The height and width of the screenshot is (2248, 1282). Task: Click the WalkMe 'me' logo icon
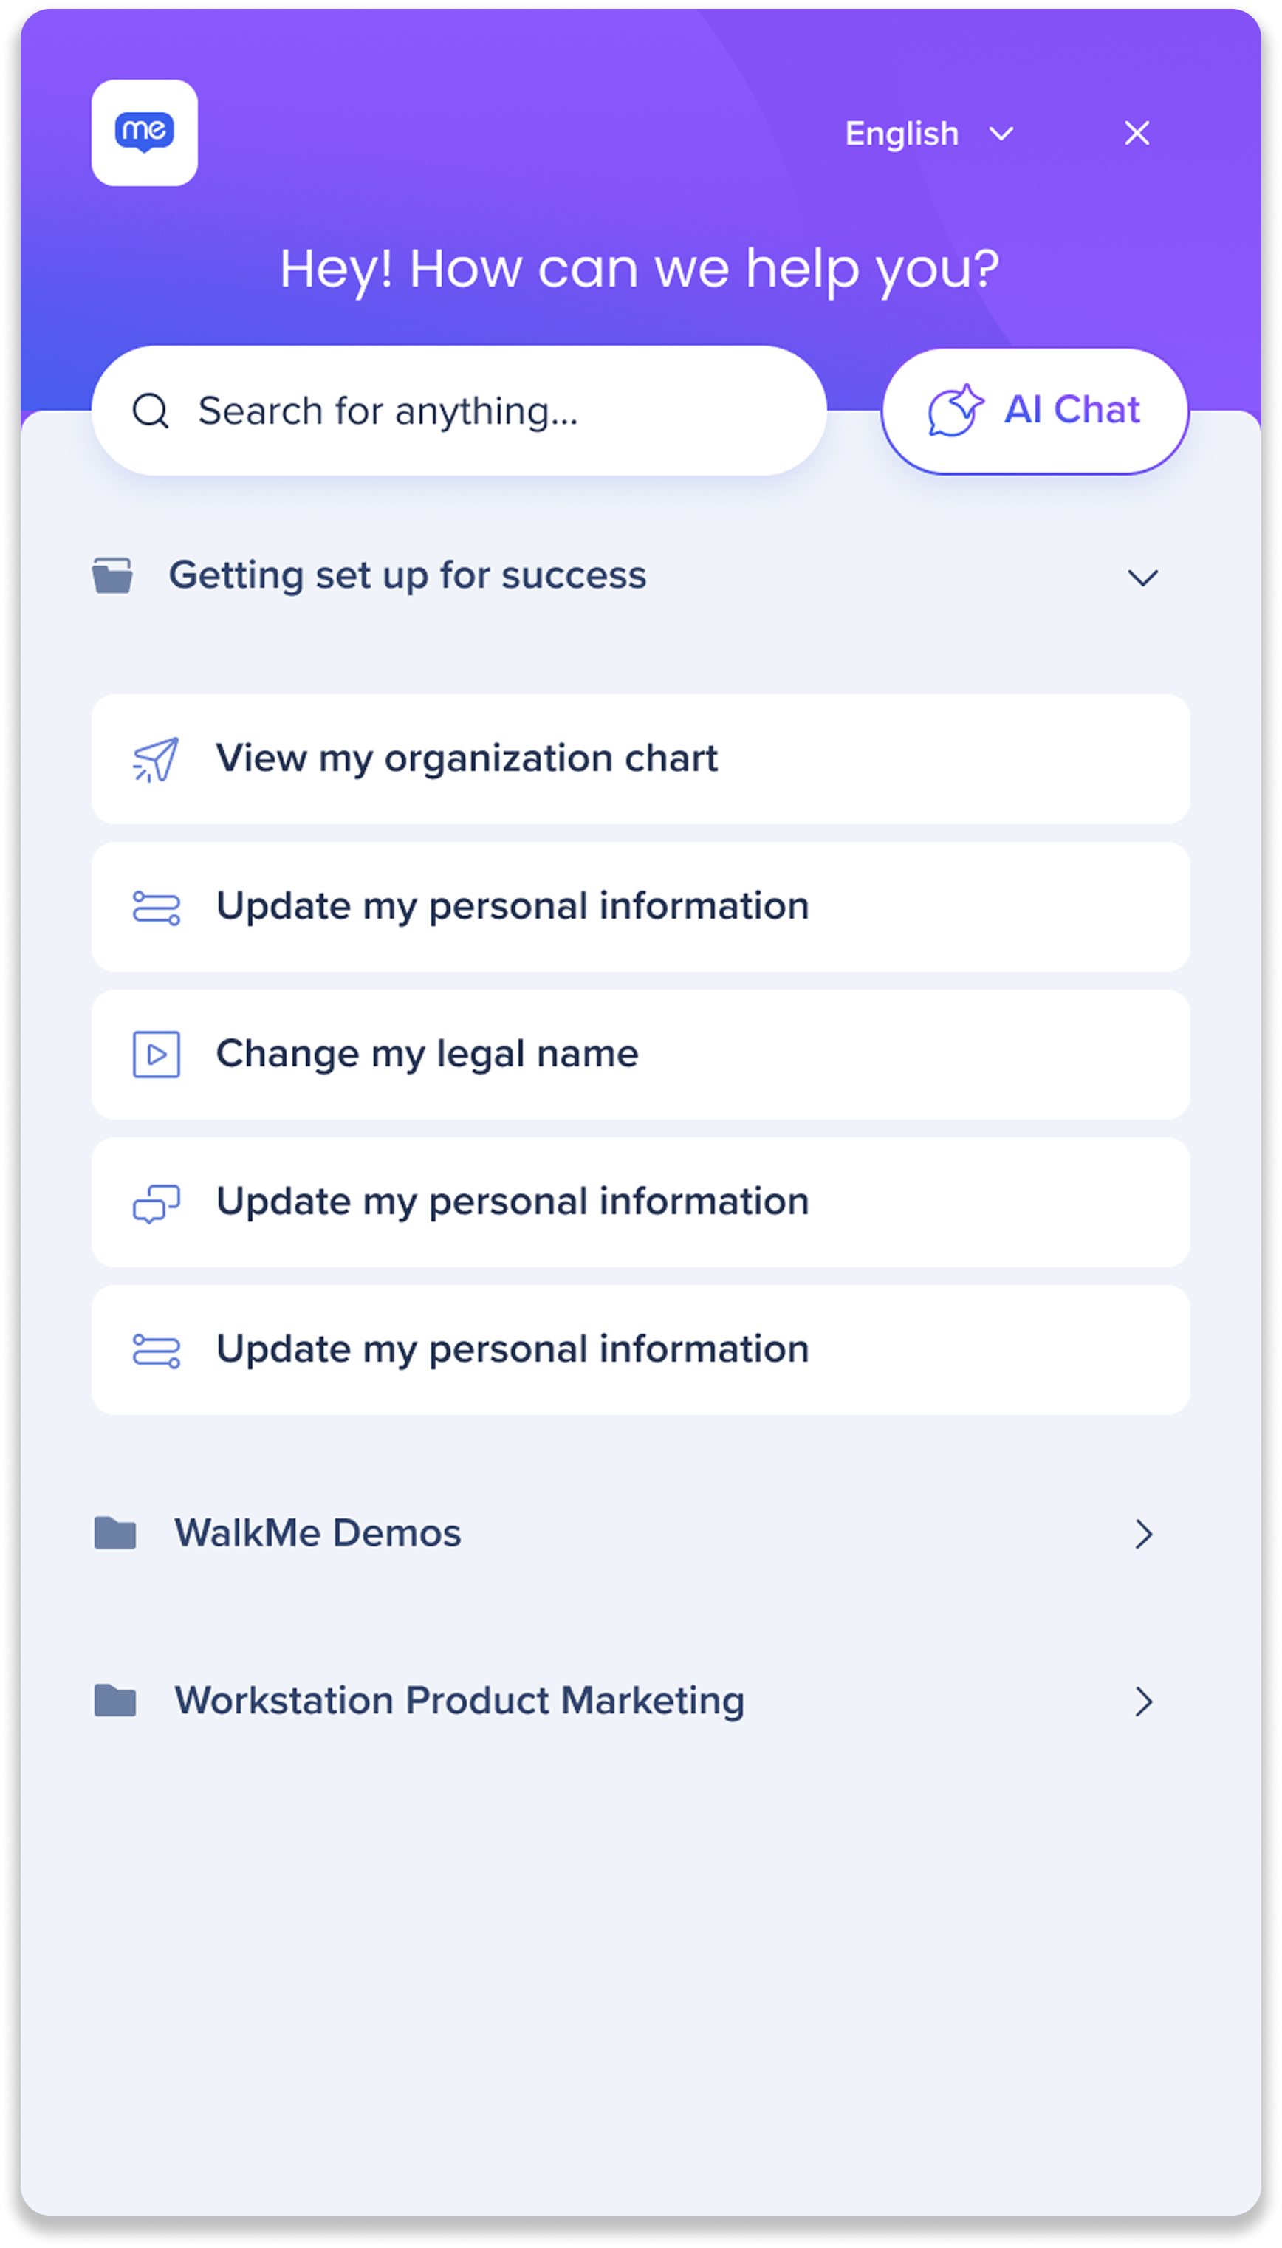145,133
